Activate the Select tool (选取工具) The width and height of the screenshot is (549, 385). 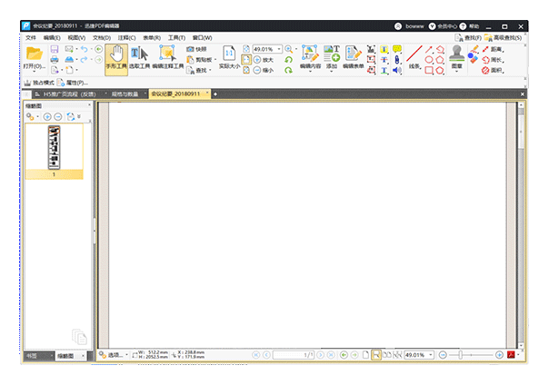pos(139,57)
